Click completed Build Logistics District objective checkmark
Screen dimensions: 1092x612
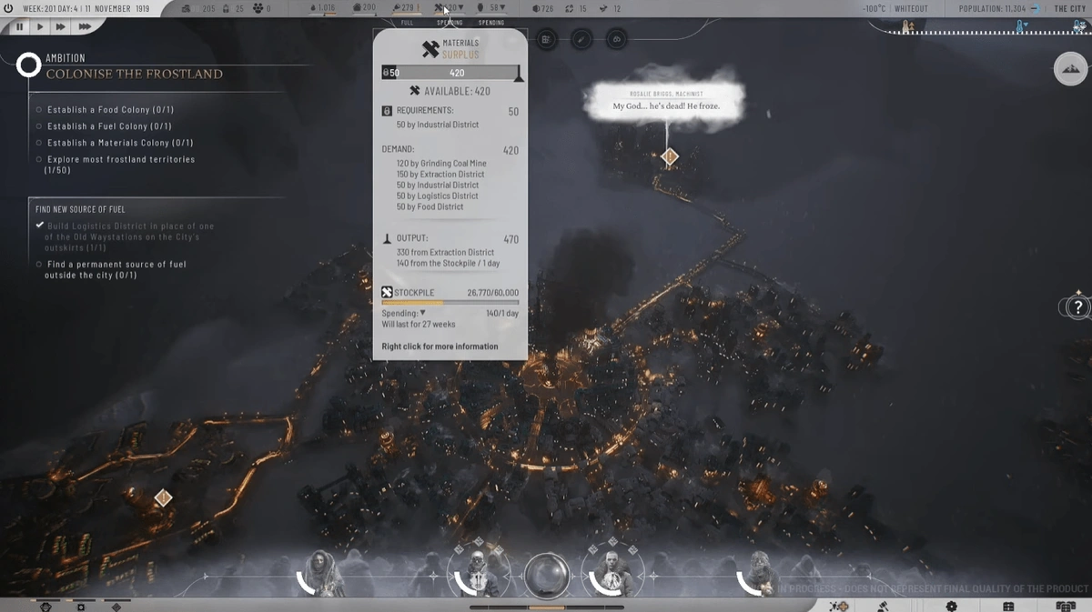pyautogui.click(x=39, y=226)
